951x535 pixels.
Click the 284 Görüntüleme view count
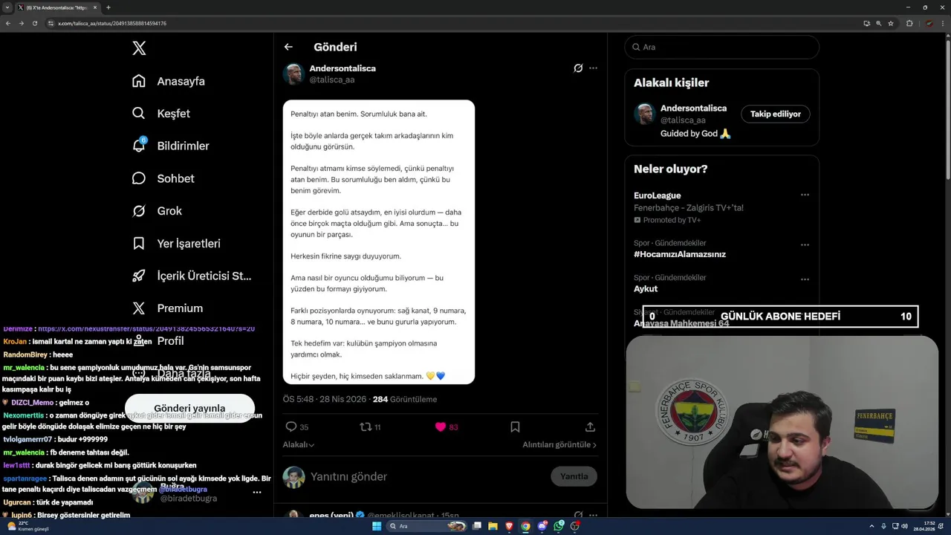(x=405, y=399)
